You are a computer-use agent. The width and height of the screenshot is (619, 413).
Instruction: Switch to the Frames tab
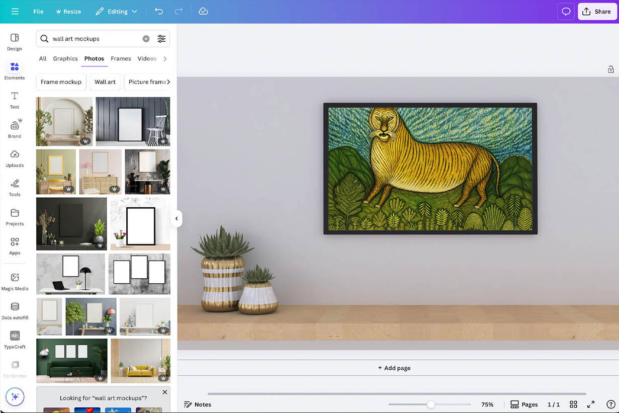click(121, 59)
